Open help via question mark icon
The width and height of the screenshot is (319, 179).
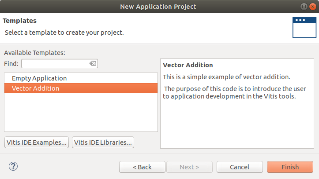[x=13, y=166]
